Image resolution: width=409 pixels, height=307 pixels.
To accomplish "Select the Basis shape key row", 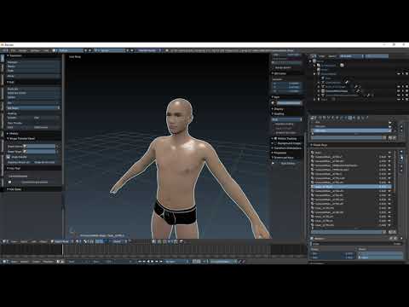I will 351,153.
